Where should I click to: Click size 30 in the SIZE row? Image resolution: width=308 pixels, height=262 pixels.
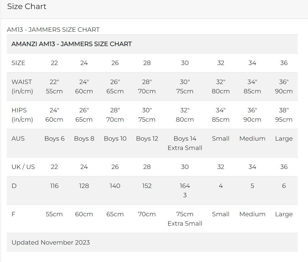[185, 63]
